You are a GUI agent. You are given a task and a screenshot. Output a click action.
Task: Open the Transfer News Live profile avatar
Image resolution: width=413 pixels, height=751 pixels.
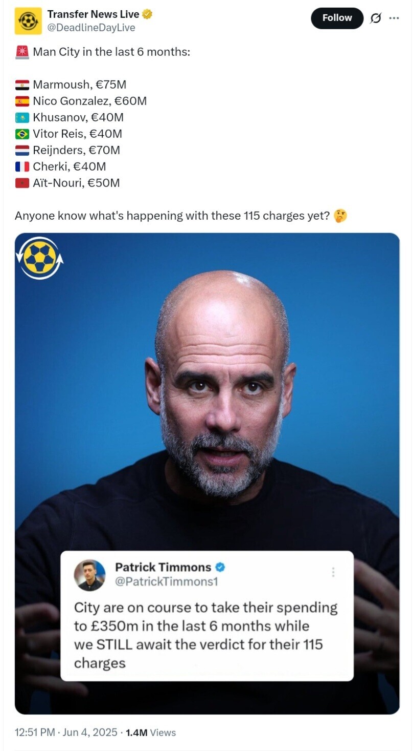tap(28, 21)
